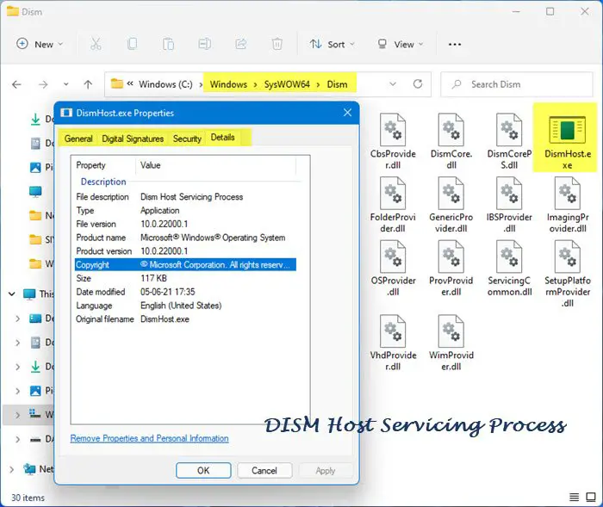Select the VhdProvider.dll file

(x=393, y=343)
